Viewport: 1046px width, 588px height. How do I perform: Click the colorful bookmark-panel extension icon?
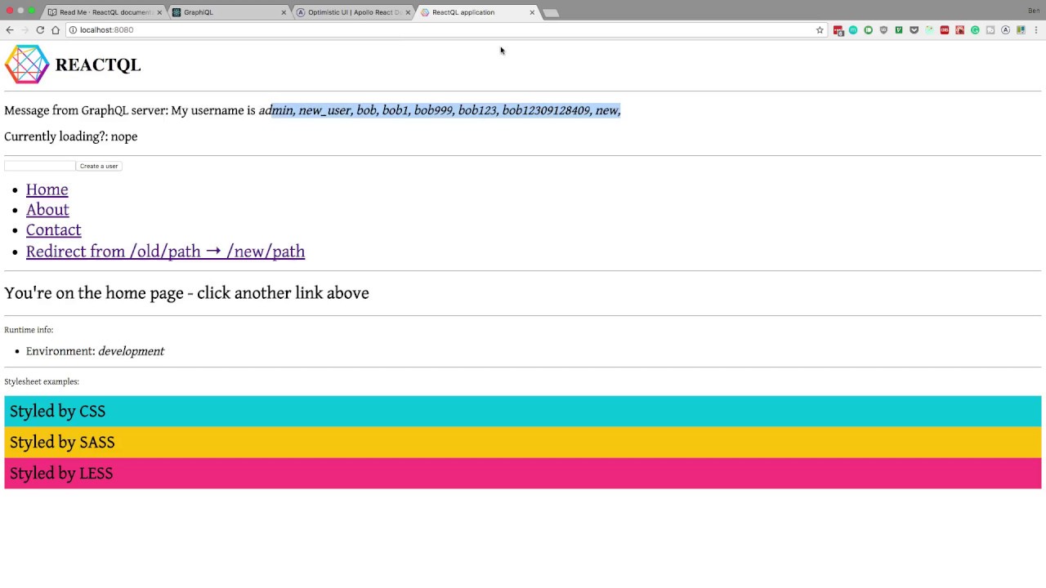click(x=1021, y=30)
